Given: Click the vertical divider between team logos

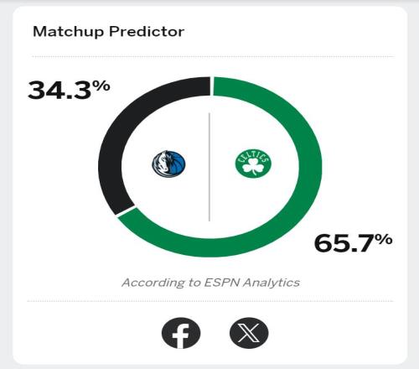Looking at the screenshot, I should tap(209, 167).
